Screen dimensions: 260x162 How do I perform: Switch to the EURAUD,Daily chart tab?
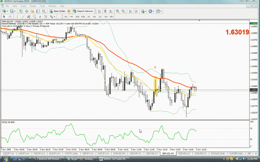[x=218, y=154]
